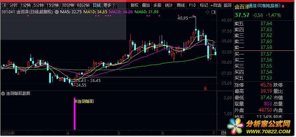The image size is (296, 137).
Task: Add stock via +自选 button
Action: (x=216, y=5)
